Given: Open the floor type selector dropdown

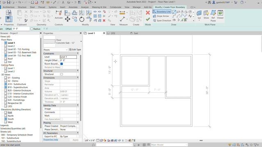Looking at the screenshot, I should pyautogui.click(x=81, y=41).
